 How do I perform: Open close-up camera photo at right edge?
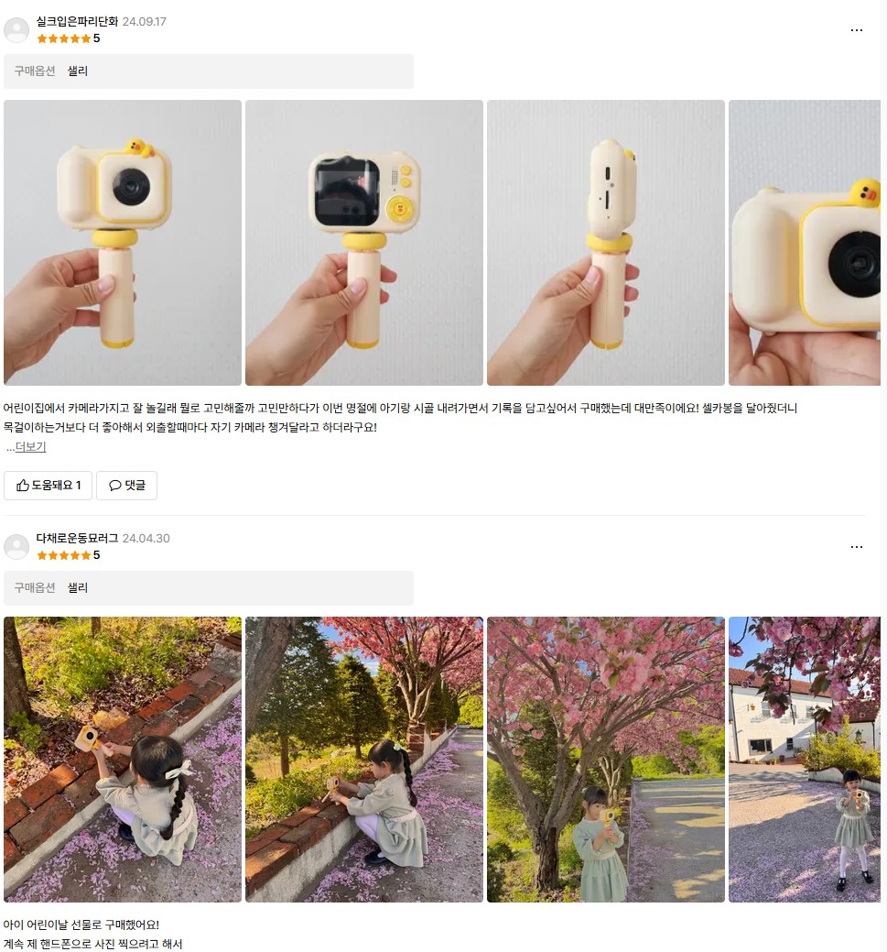pyautogui.click(x=805, y=243)
